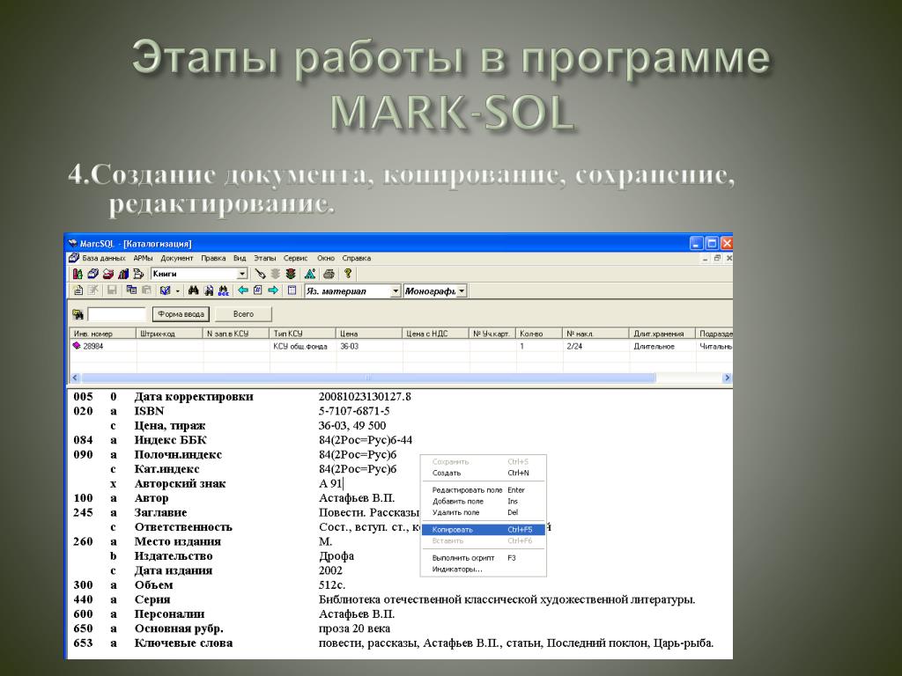Click the Всего button
The height and width of the screenshot is (676, 902).
click(x=243, y=314)
